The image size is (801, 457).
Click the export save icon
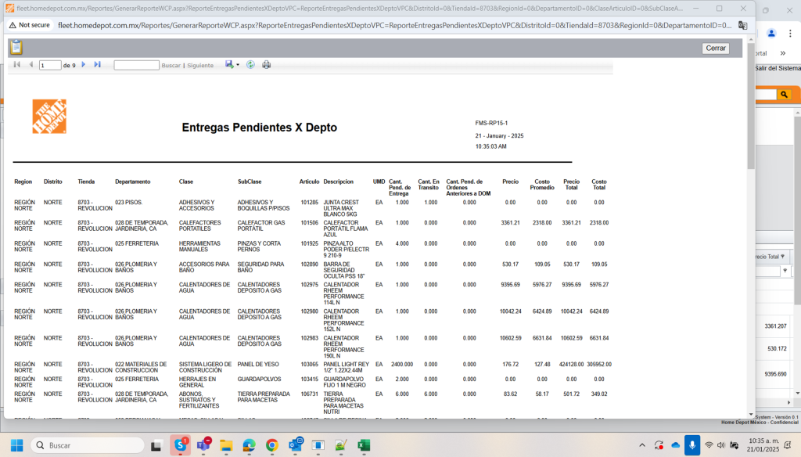point(229,64)
